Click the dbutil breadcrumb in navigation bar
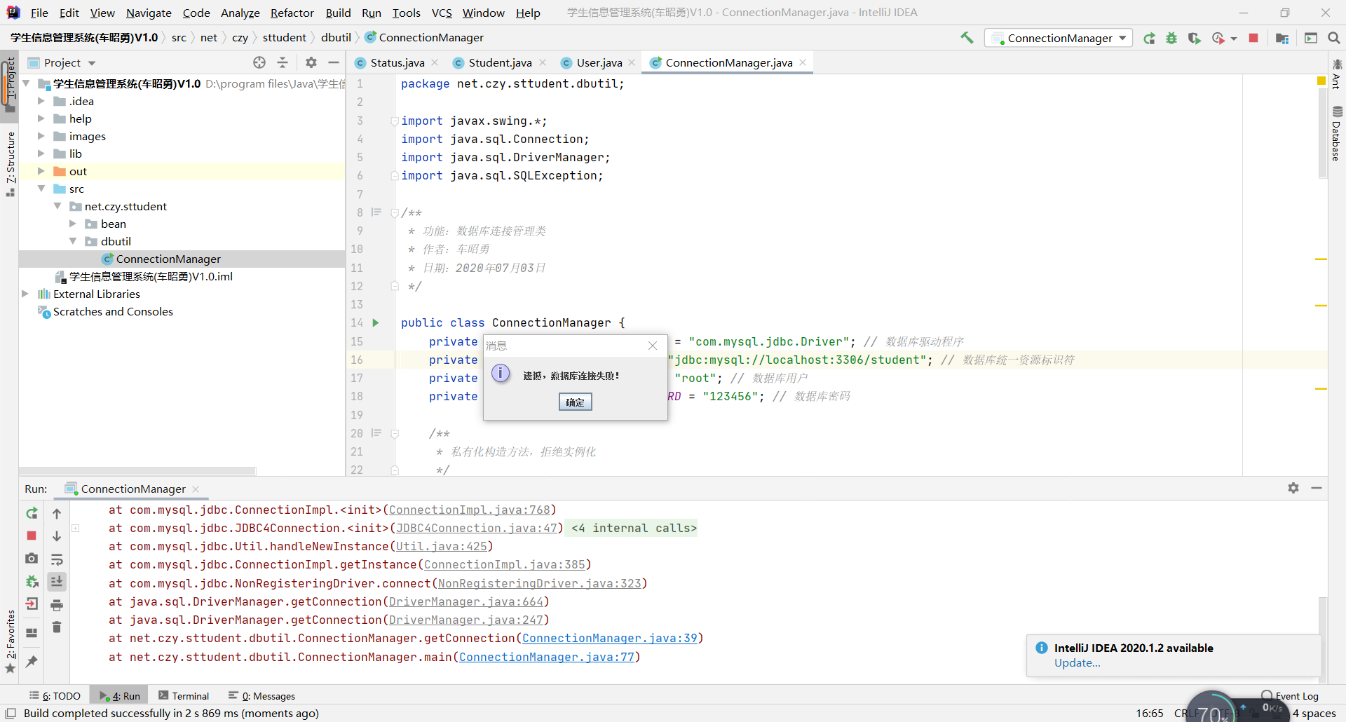Screen dimensions: 1346x722 (336, 38)
